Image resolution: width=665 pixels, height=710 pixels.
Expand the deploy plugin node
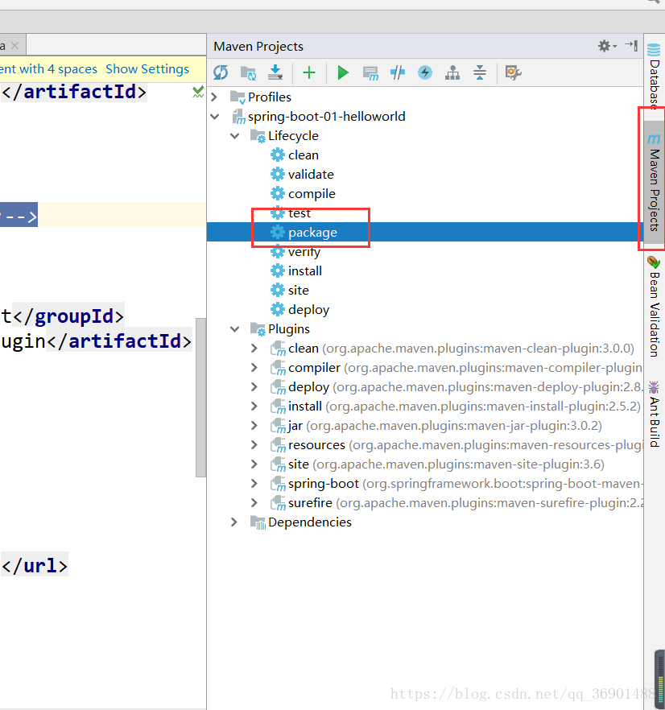254,387
